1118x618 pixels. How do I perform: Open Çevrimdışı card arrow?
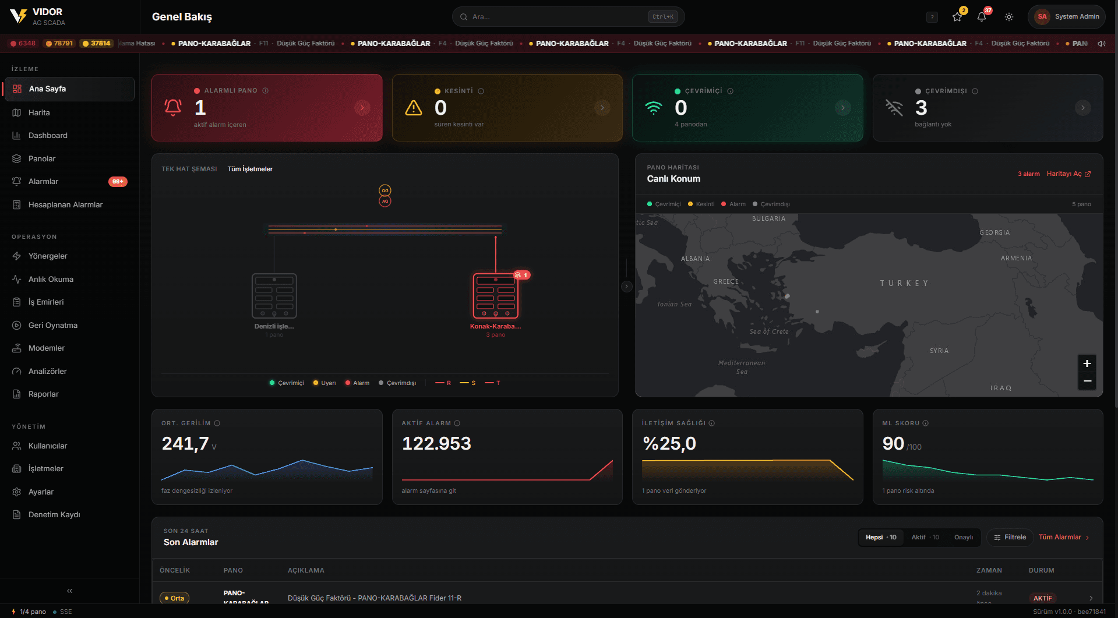coord(1083,108)
